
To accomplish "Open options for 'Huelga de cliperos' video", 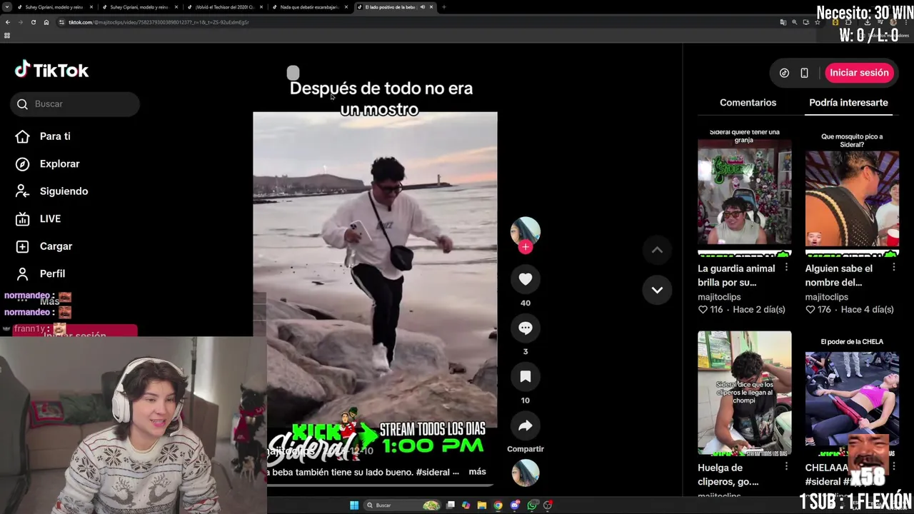I will 786,467.
